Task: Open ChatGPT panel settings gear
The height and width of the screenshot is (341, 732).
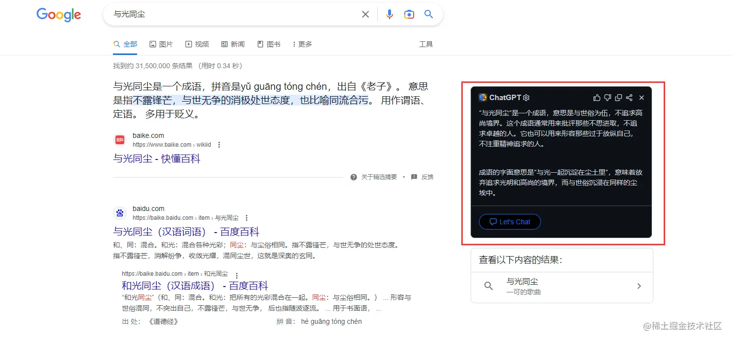Action: point(526,98)
